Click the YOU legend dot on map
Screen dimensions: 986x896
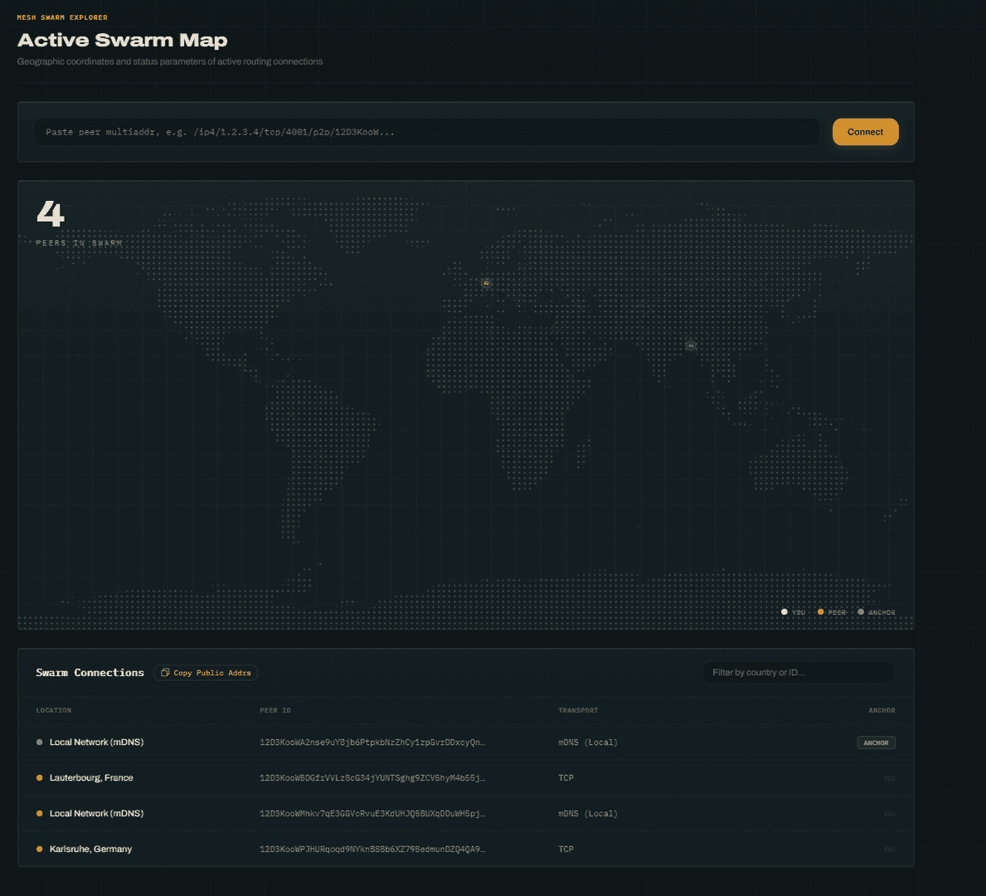point(784,611)
